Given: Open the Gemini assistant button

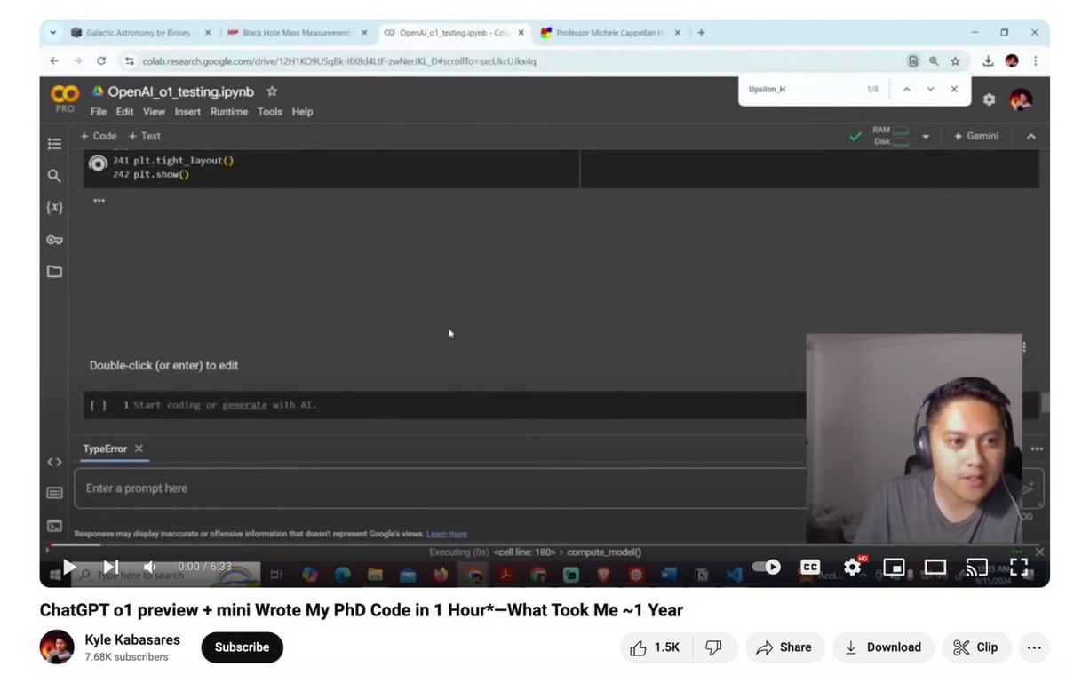Looking at the screenshot, I should tap(975, 136).
